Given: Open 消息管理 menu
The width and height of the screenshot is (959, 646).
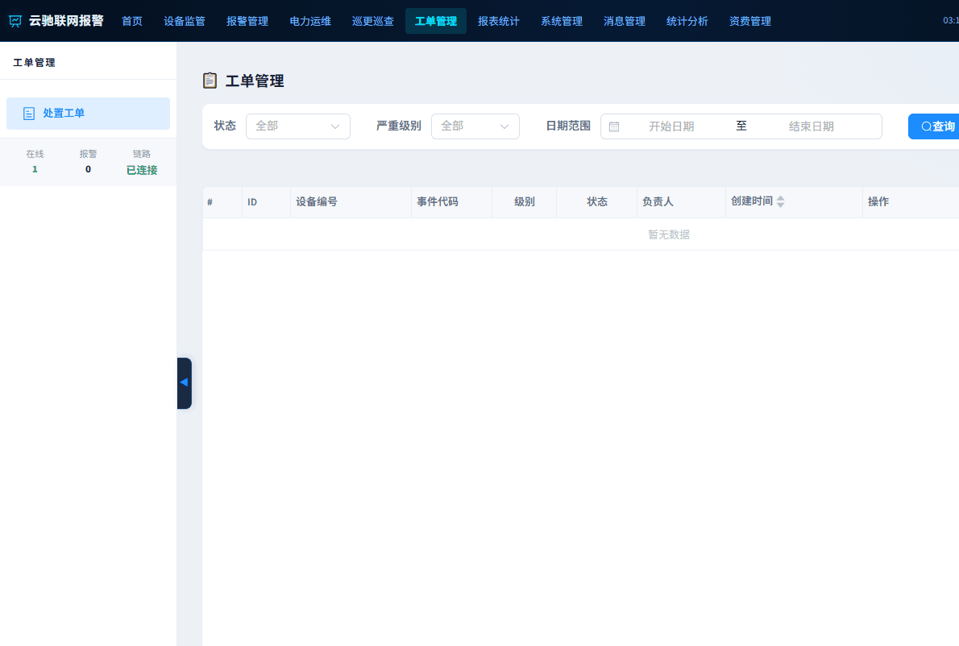Looking at the screenshot, I should click(x=625, y=22).
